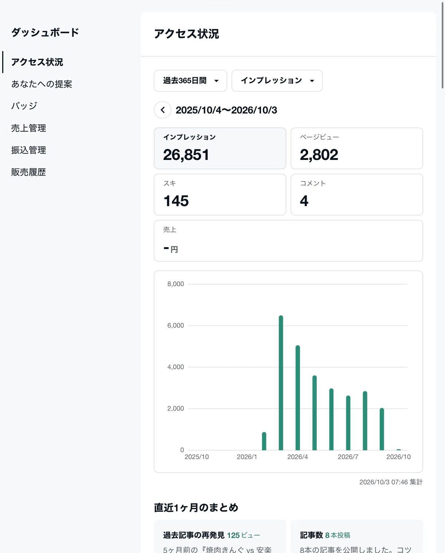This screenshot has height=553, width=445.
Task: Click the tallest chart bar above 6,000
Action: (x=281, y=383)
